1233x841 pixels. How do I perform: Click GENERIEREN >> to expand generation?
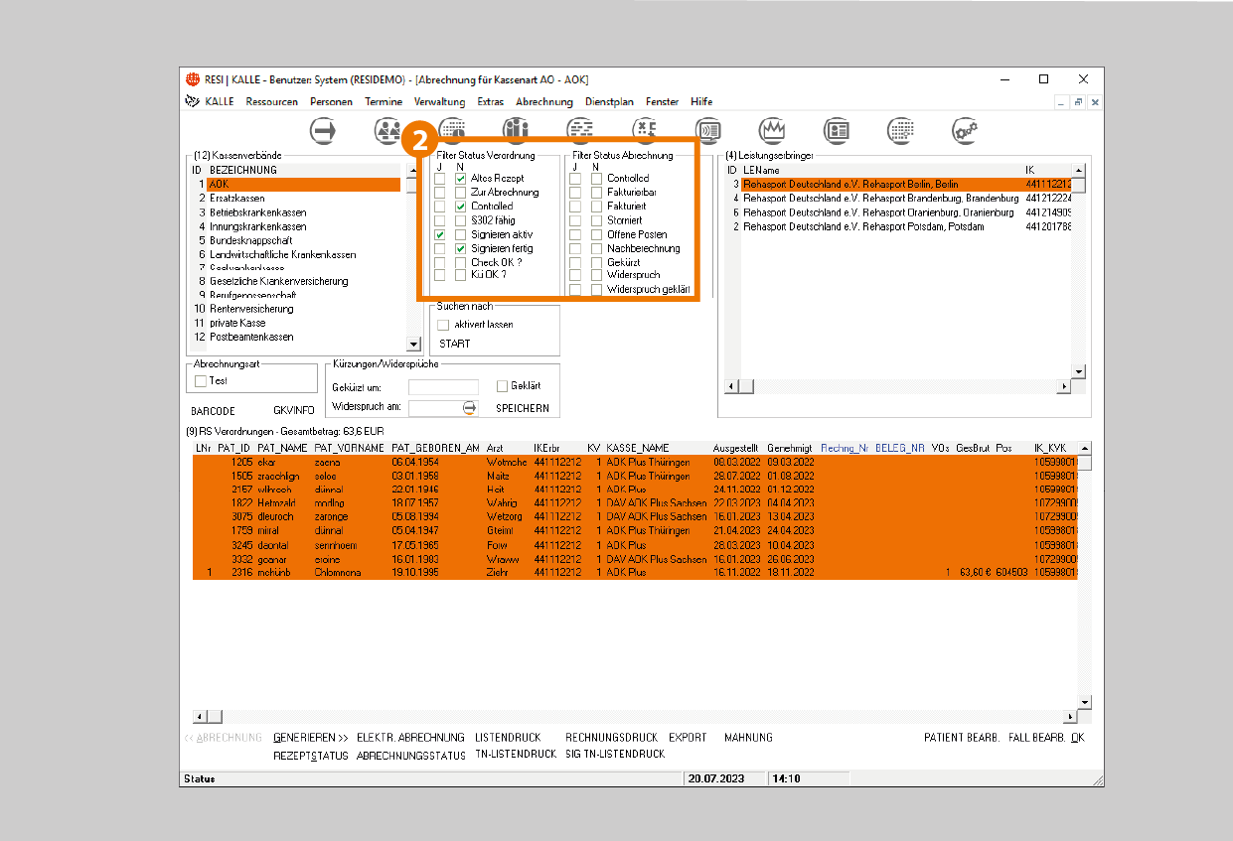310,738
